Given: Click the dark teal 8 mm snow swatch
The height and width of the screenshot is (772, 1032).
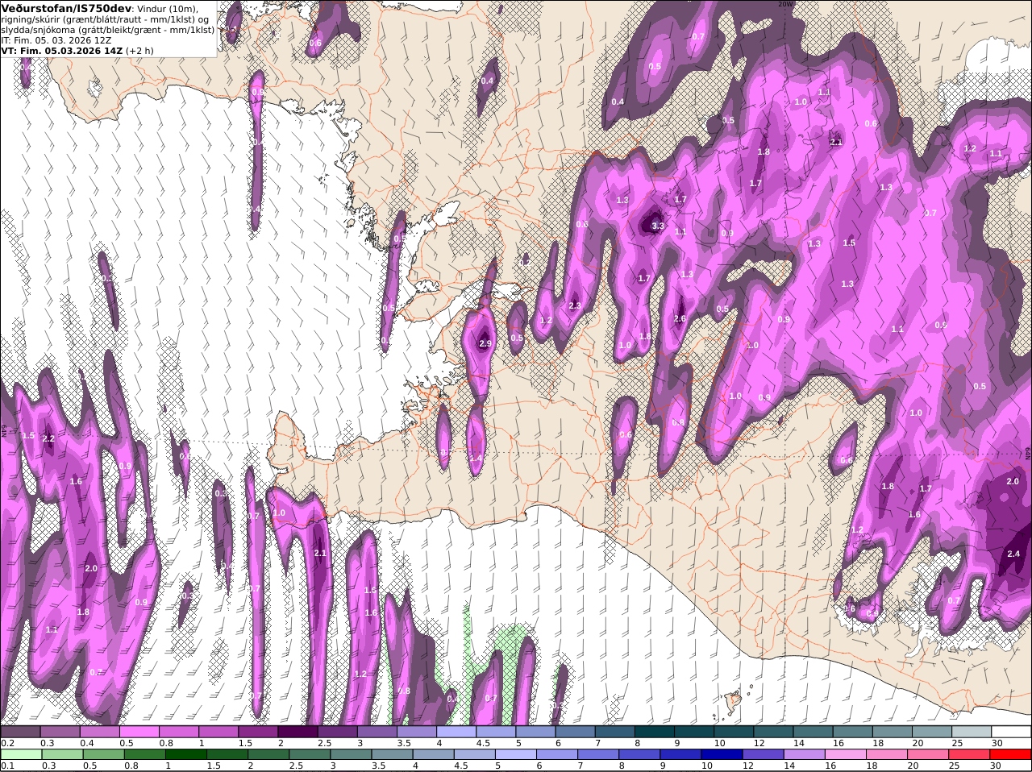Looking at the screenshot, I should [654, 731].
